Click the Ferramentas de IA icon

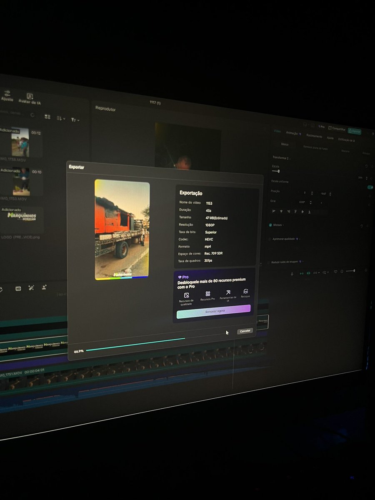[228, 292]
